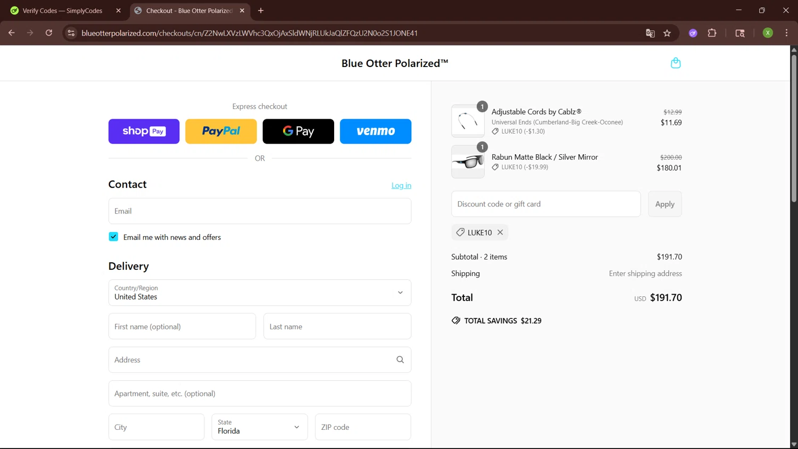Click the Adjustable Cords by Cablz product name
The width and height of the screenshot is (798, 449).
(x=536, y=112)
